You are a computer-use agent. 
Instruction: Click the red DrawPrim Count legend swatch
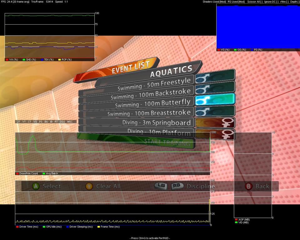point(17,173)
